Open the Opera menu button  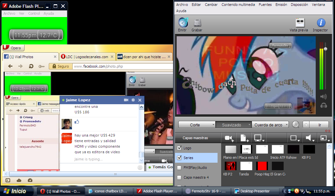pos(13,48)
